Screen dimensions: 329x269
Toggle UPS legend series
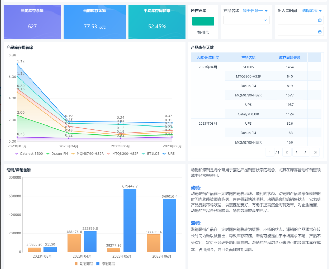coord(169,154)
